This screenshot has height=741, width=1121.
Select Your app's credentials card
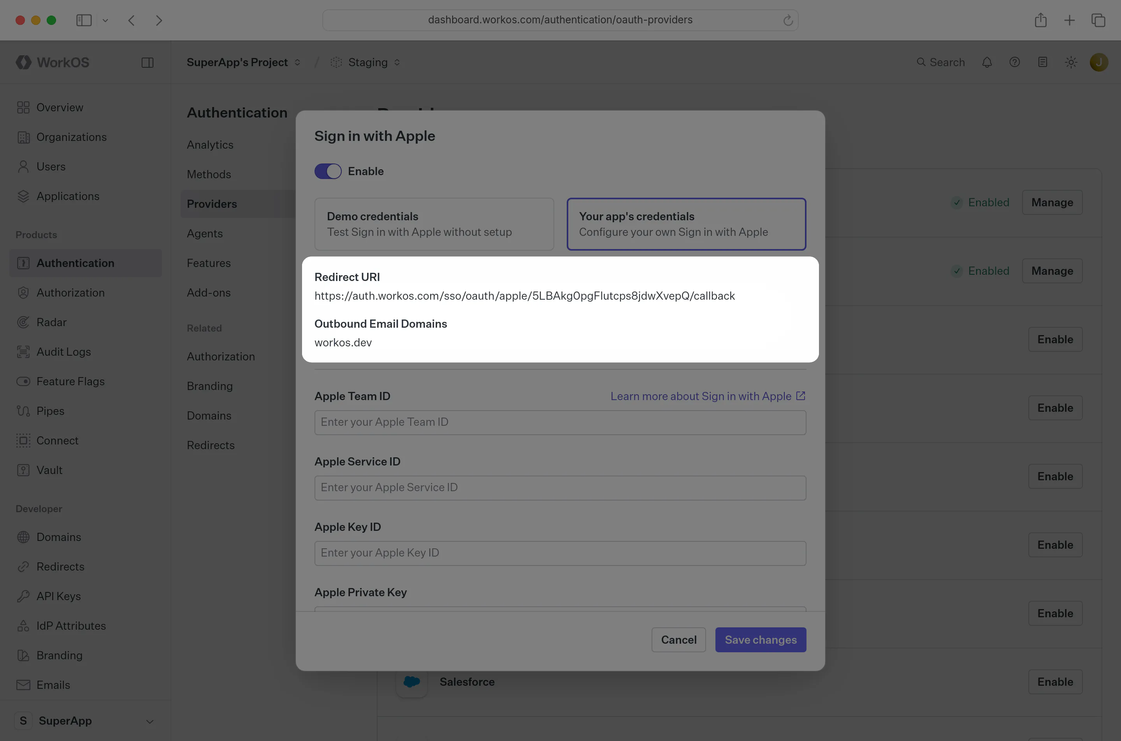pyautogui.click(x=686, y=224)
